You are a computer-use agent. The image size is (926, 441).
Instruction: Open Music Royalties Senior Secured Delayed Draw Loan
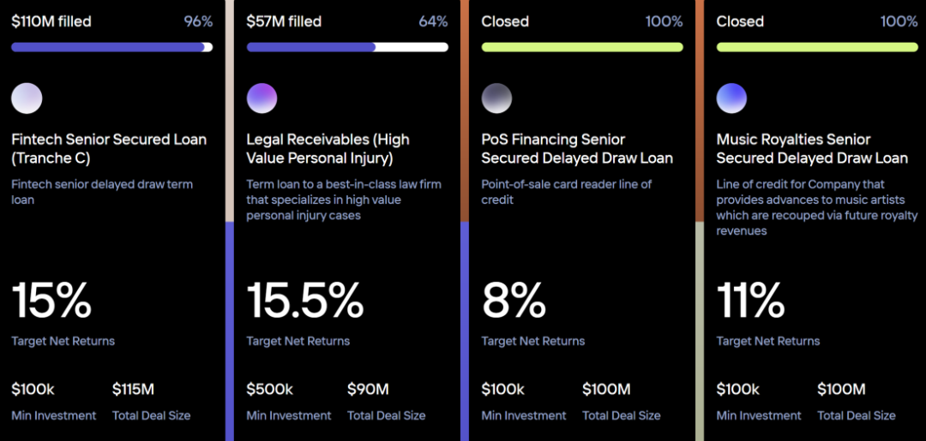pyautogui.click(x=811, y=148)
